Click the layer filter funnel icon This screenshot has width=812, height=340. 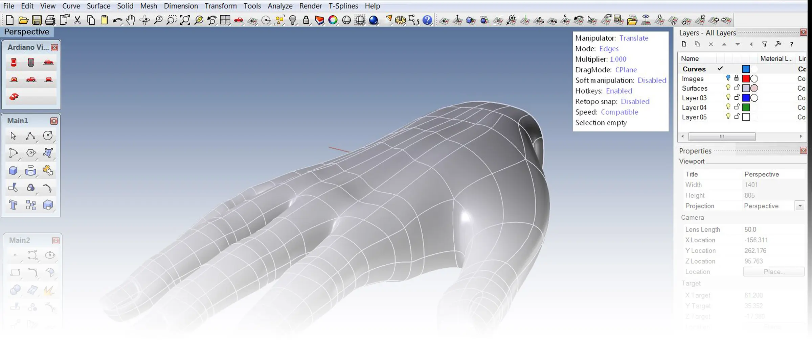pyautogui.click(x=765, y=44)
